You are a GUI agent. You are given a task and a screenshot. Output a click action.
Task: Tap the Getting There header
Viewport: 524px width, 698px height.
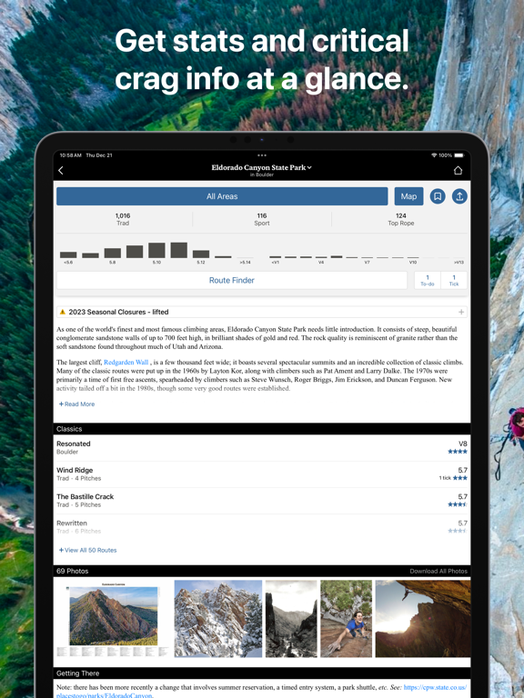262,673
